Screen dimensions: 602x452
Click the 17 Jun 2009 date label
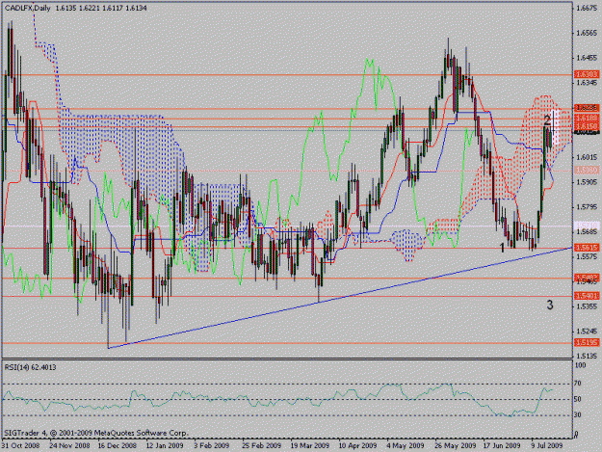(502, 445)
